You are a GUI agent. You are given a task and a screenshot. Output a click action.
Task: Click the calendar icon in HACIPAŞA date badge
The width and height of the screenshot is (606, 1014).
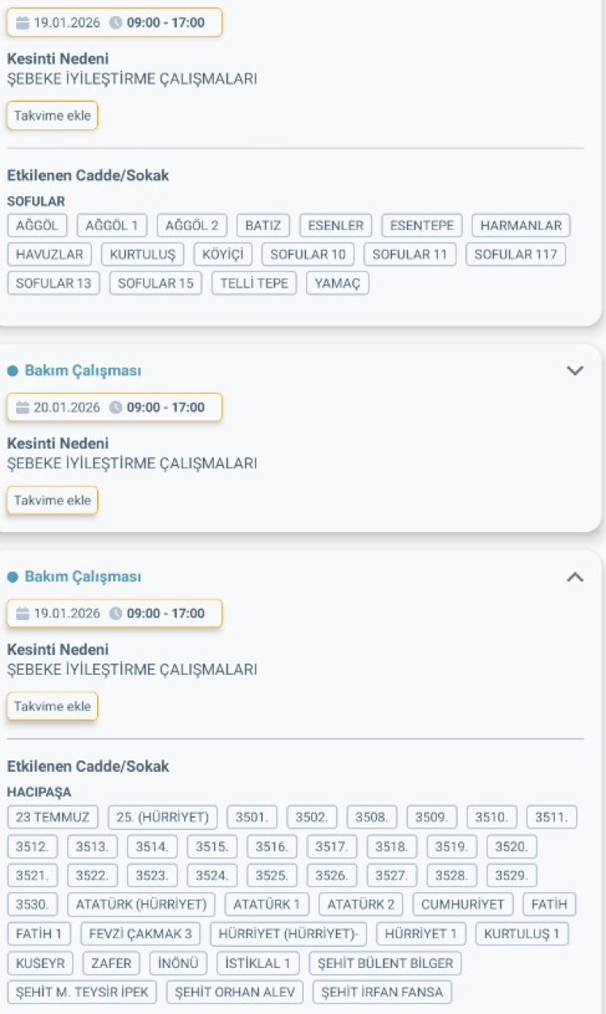click(23, 614)
